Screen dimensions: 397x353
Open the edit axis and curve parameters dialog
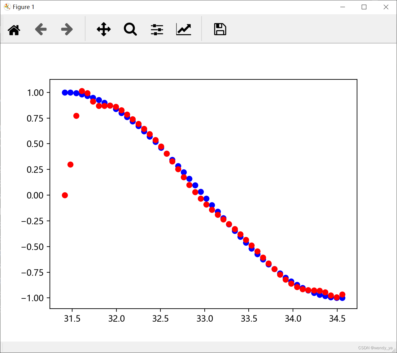pos(184,29)
